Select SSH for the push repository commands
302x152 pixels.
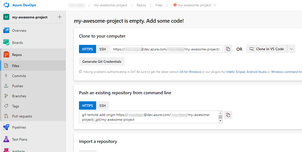click(102, 105)
